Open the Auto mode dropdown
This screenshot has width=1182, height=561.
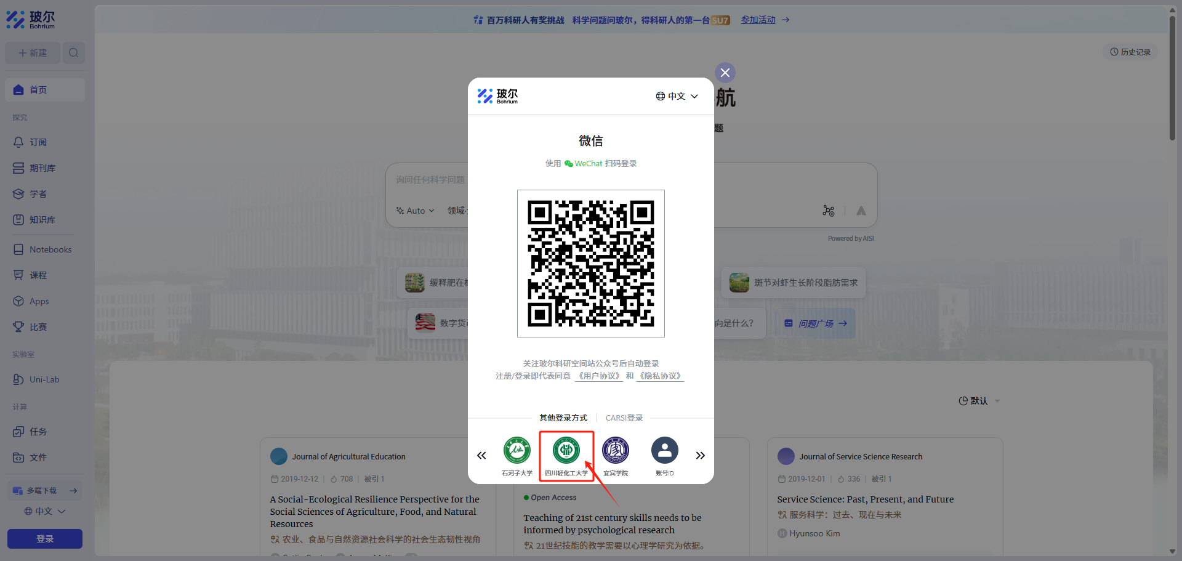pyautogui.click(x=416, y=211)
